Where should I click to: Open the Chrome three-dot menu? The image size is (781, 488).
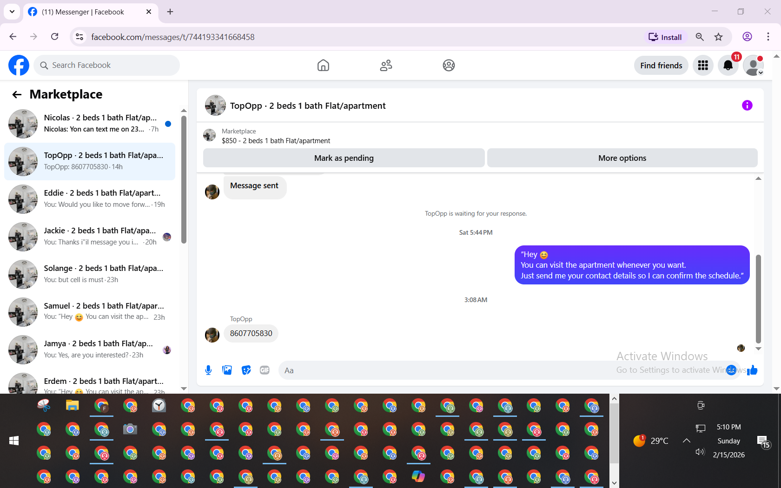coord(768,37)
